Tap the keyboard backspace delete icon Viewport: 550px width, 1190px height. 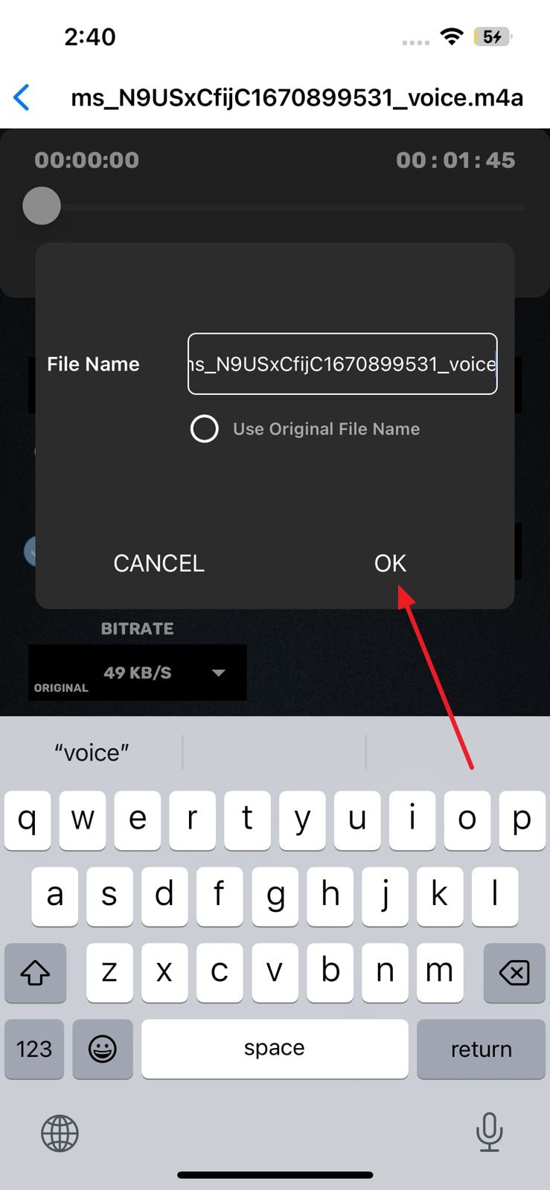[x=514, y=973]
